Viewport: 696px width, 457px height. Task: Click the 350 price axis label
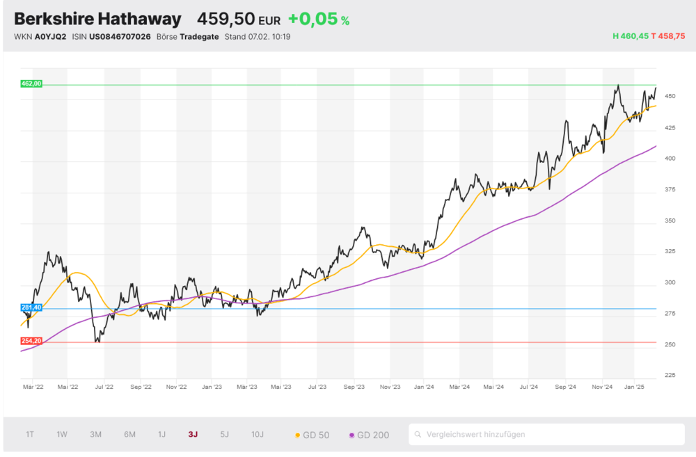click(670, 221)
